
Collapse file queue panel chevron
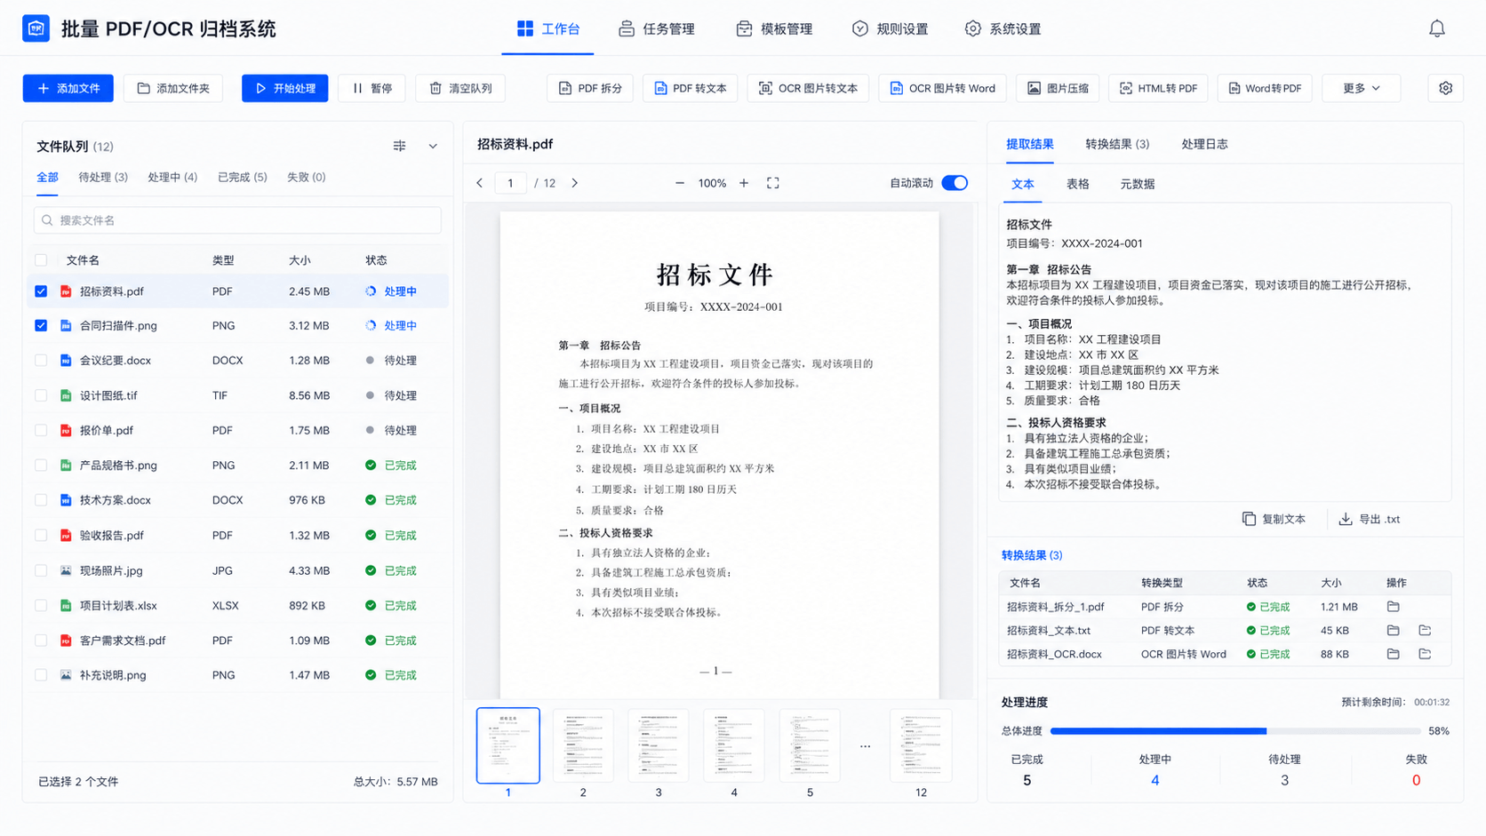coord(433,146)
